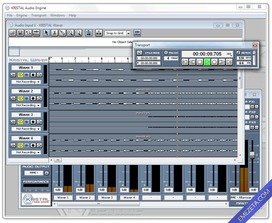Mute speaker on Waver 3 track

tap(40, 122)
